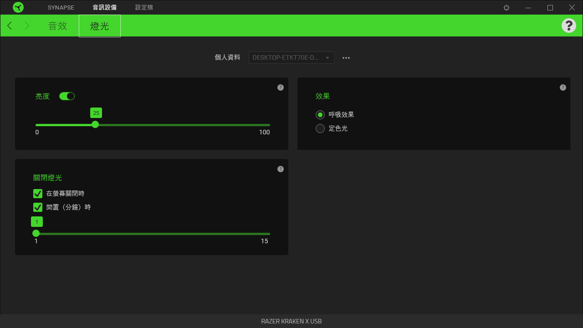Screen dimensions: 583x328
Task: Toggle the 亮度 brightness switch
Action: 67,96
